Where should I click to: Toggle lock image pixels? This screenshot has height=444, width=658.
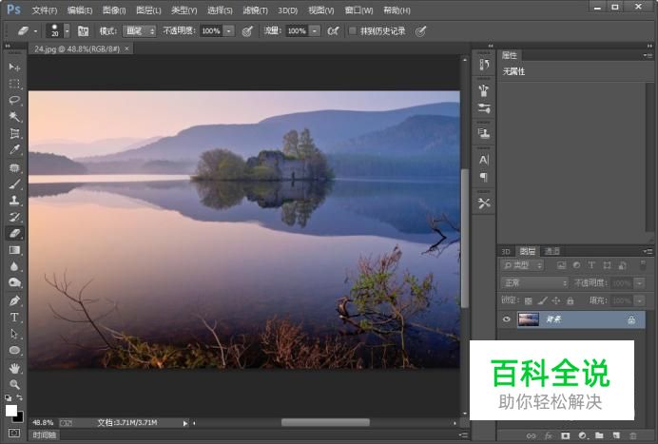point(542,300)
